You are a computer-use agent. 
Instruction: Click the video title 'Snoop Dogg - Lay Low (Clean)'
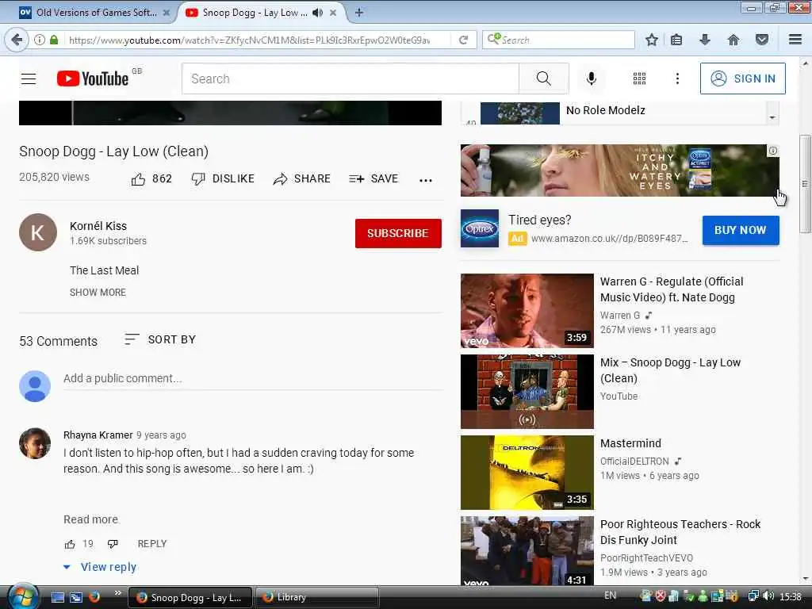[114, 151]
